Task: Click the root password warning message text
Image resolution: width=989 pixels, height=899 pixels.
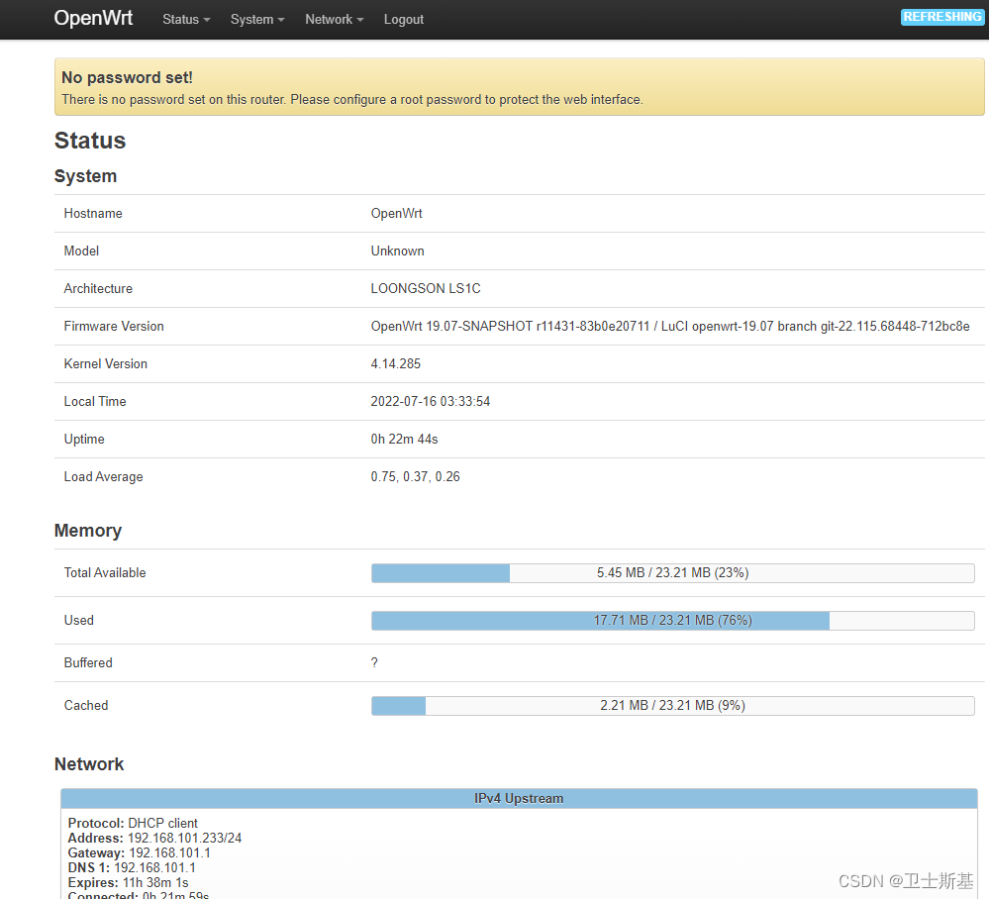Action: tap(352, 100)
